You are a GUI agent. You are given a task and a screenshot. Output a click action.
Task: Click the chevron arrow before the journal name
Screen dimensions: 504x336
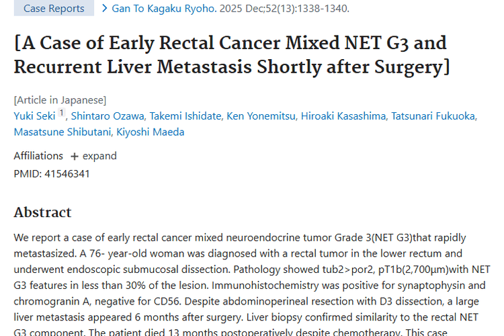[x=104, y=9]
